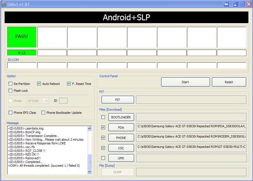253x181 pixels.
Task: Click the File [Dump] path field
Action: coord(191,172)
